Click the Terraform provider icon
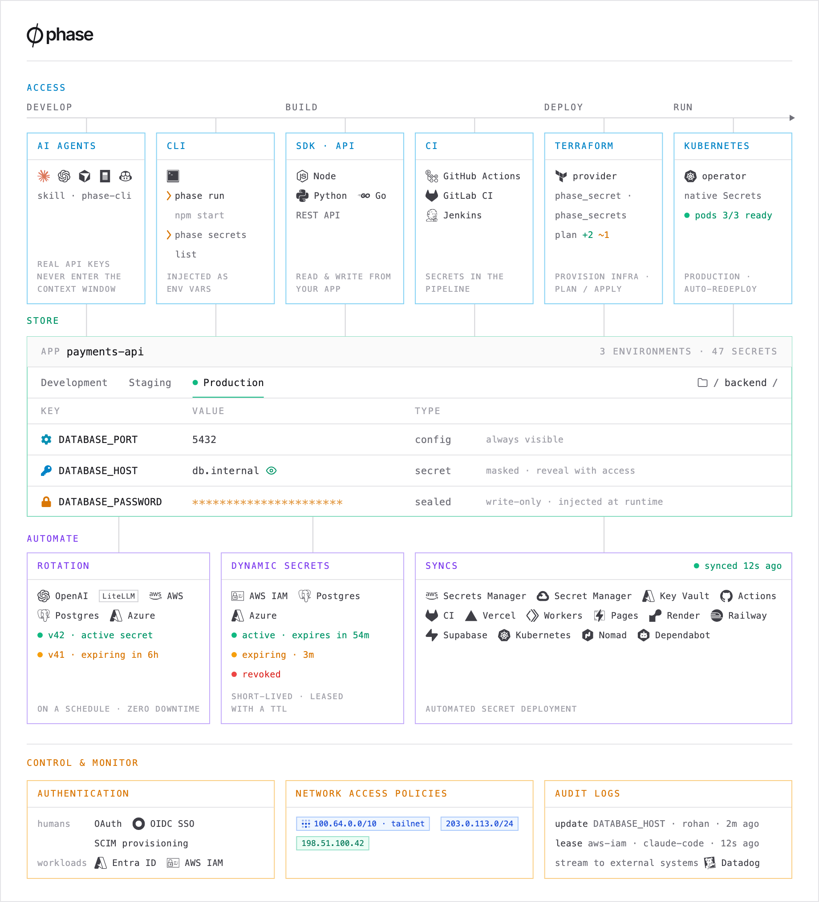 pos(561,176)
